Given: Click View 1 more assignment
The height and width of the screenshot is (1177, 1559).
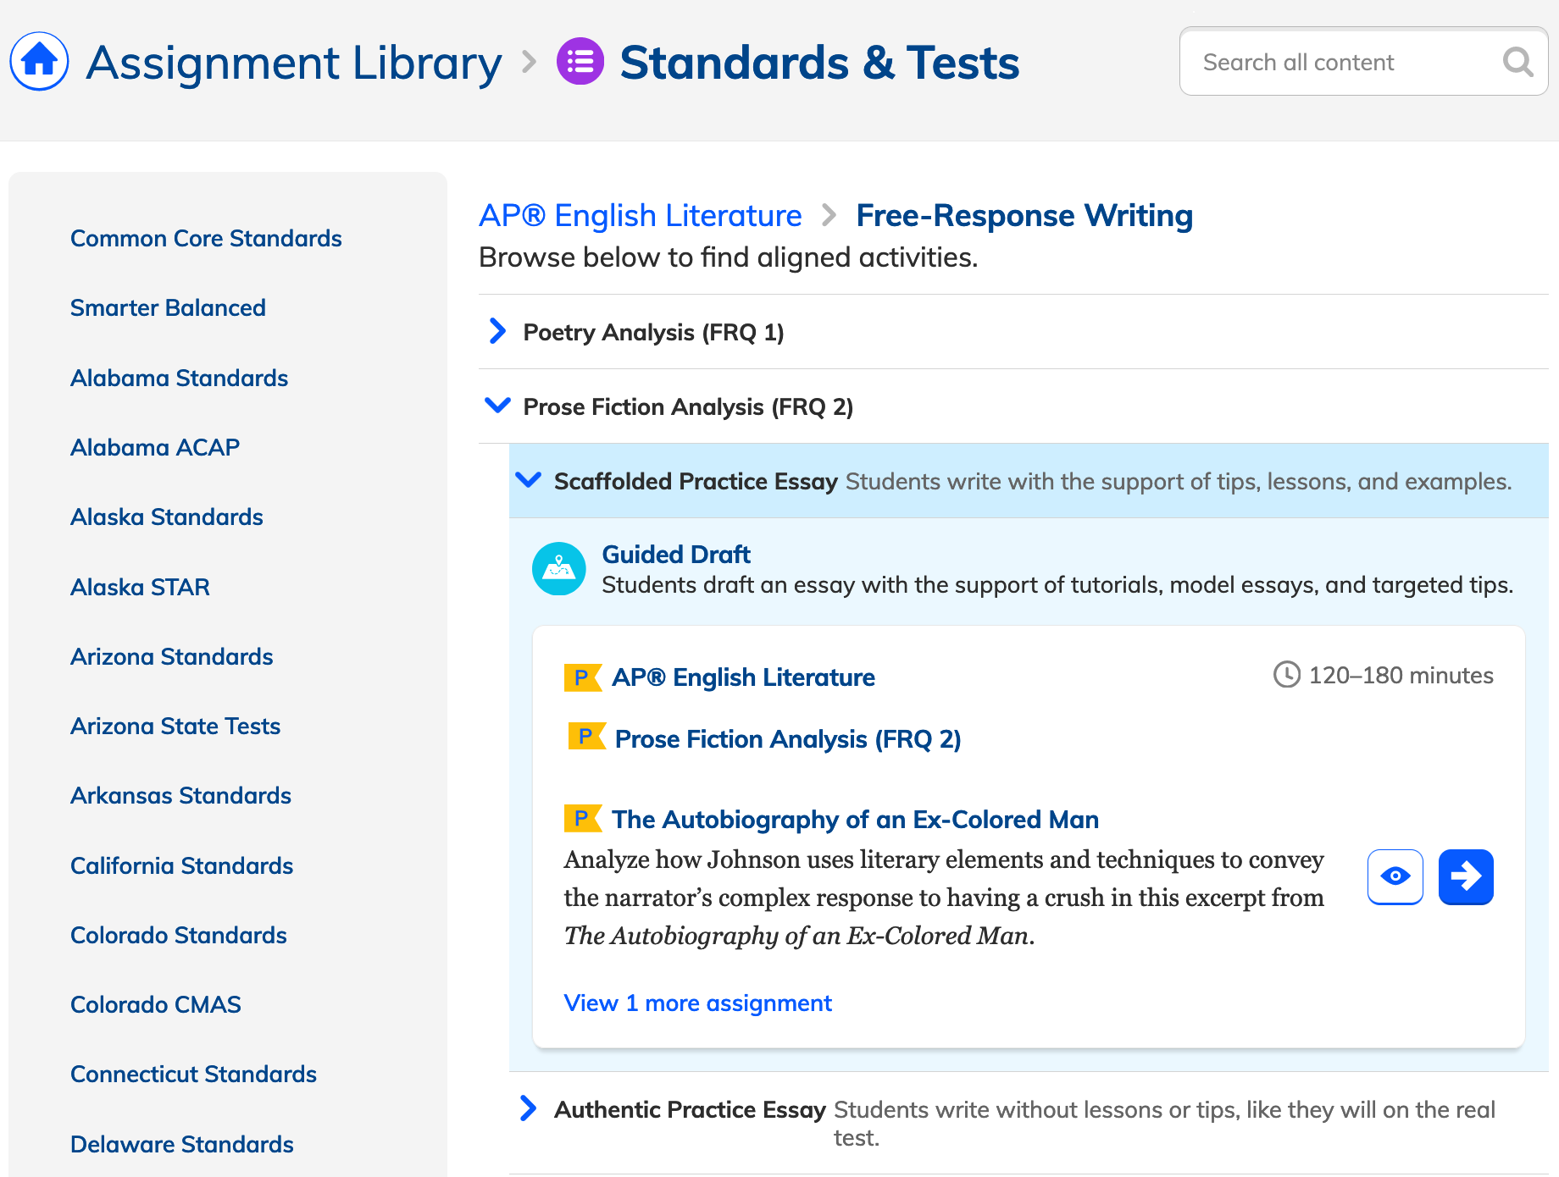Looking at the screenshot, I should tap(697, 1003).
